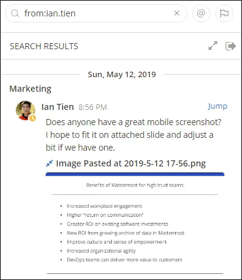Click the search field containing from:ian.tien
242x280 pixels.
pos(95,13)
